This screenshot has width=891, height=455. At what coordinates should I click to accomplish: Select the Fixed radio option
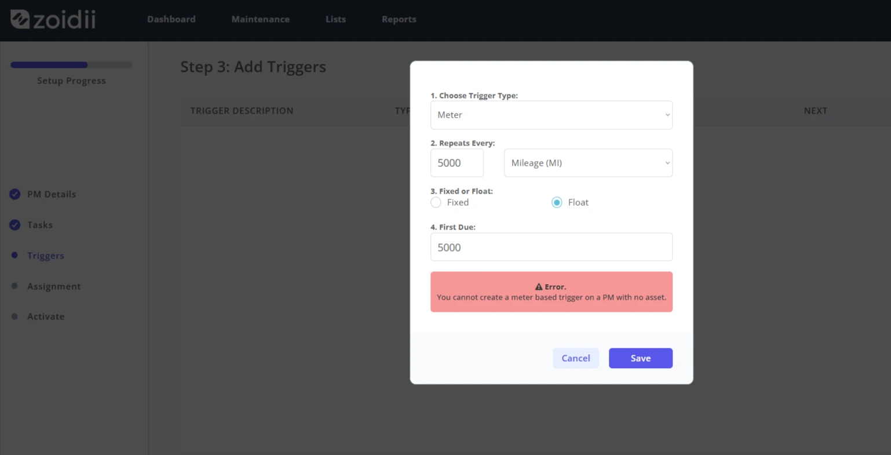pyautogui.click(x=436, y=202)
